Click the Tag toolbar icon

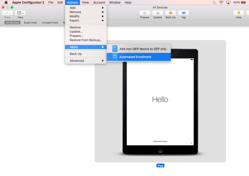coord(184,13)
